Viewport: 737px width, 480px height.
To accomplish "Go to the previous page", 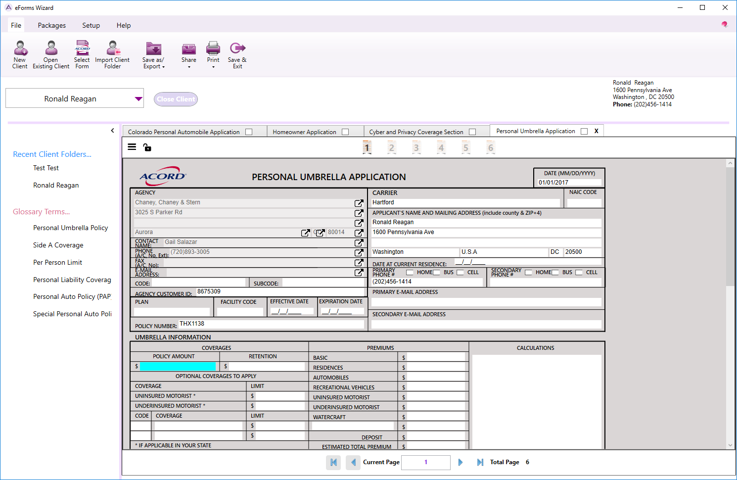I will click(353, 462).
